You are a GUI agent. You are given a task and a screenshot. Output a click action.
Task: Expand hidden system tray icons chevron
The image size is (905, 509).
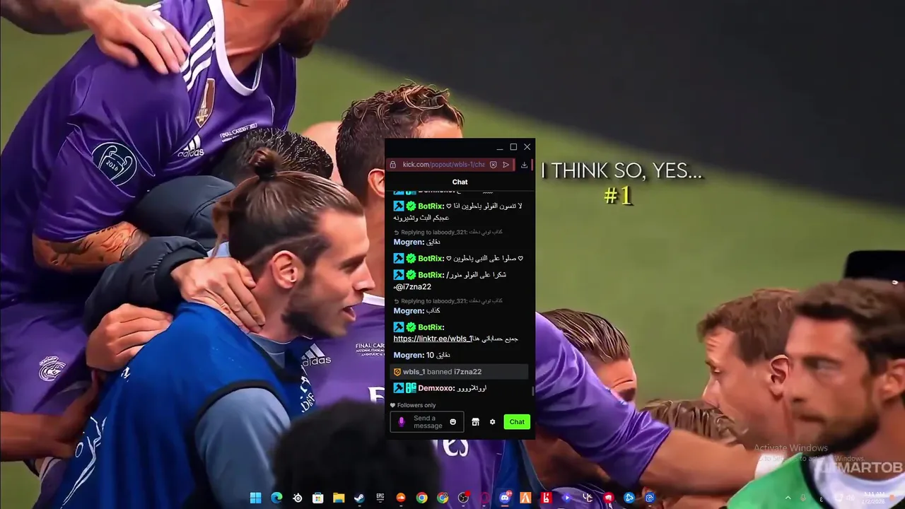click(x=788, y=498)
